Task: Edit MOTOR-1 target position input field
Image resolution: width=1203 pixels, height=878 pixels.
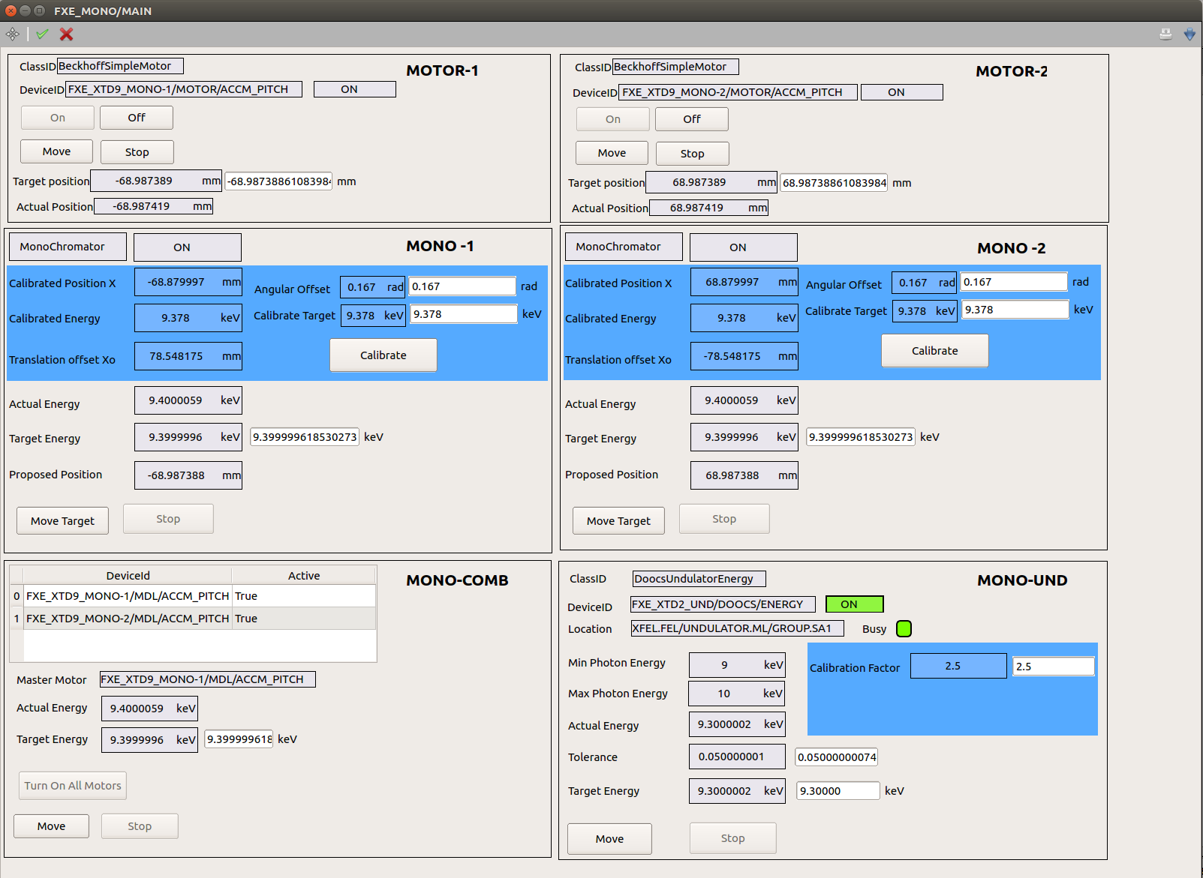Action: pyautogui.click(x=279, y=181)
